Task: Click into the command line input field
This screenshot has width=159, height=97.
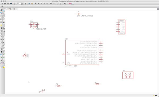Action: pos(87,9)
